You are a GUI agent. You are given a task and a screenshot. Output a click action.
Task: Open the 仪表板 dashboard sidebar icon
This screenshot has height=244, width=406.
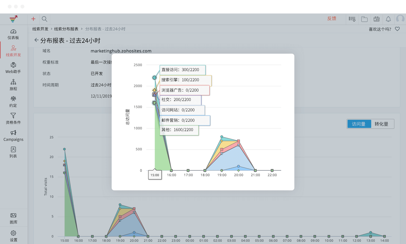tap(13, 32)
